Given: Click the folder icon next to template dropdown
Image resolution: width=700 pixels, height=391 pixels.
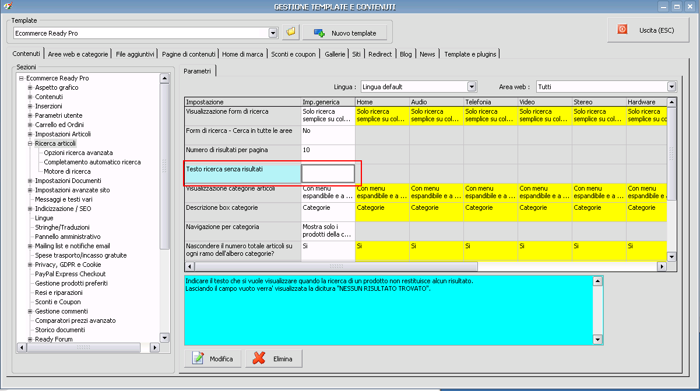Looking at the screenshot, I should coord(291,33).
